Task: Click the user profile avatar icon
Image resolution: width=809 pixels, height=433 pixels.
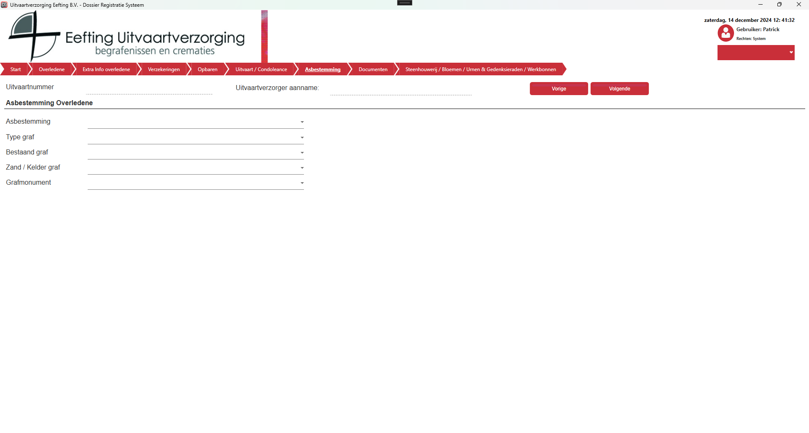Action: tap(726, 33)
